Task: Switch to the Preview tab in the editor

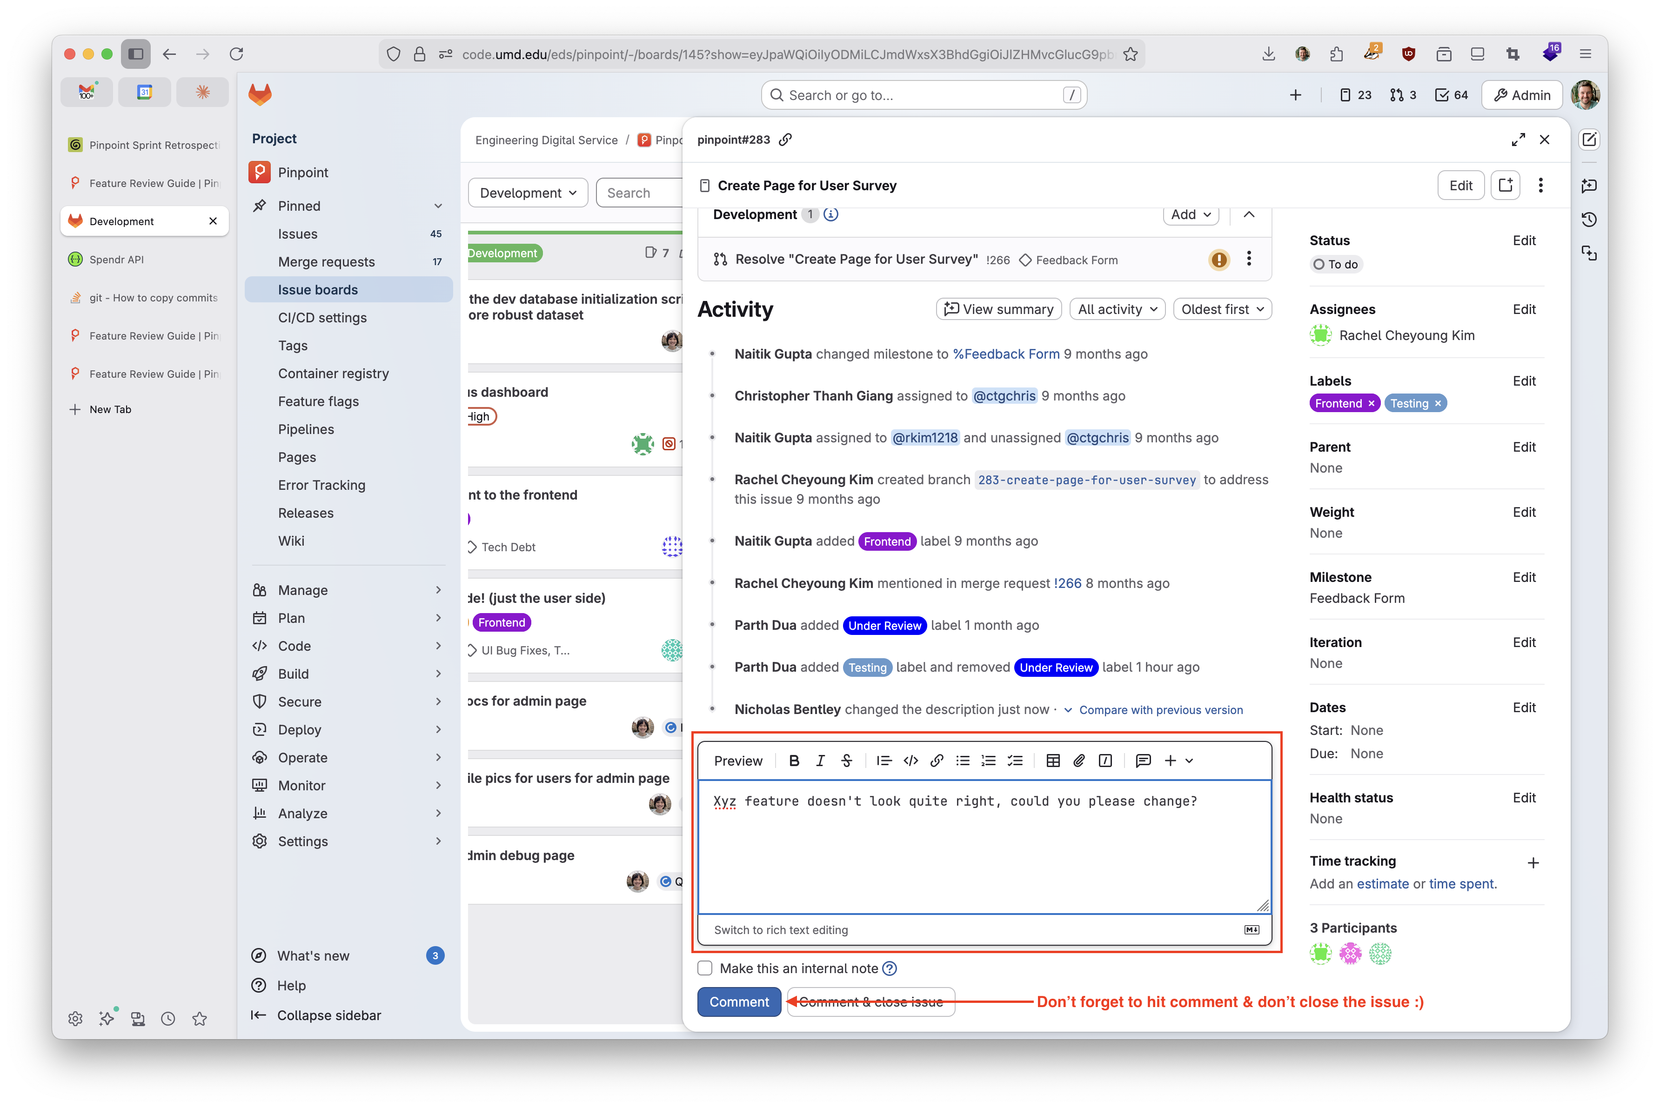Action: point(738,761)
